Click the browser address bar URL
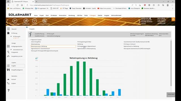The width and height of the screenshot is (181, 101). pos(49,5)
